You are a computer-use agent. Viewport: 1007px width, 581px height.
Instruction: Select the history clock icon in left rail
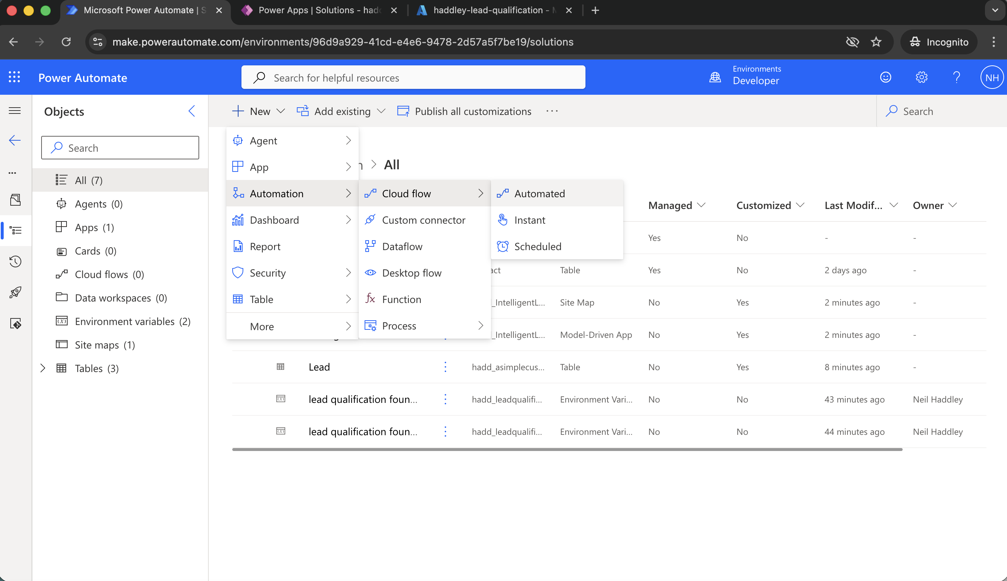coord(15,261)
